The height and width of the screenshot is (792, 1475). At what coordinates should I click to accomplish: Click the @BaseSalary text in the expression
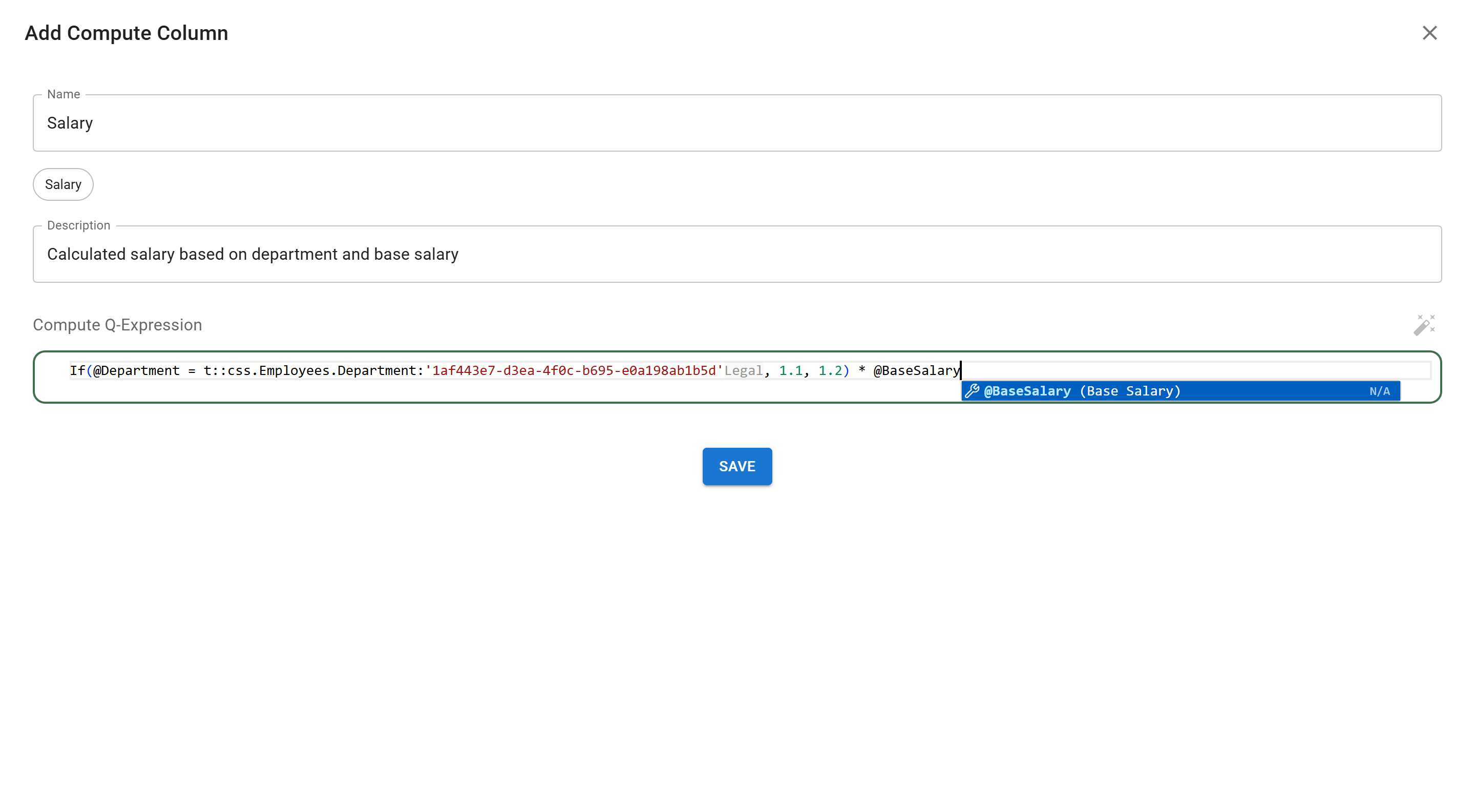click(x=916, y=370)
